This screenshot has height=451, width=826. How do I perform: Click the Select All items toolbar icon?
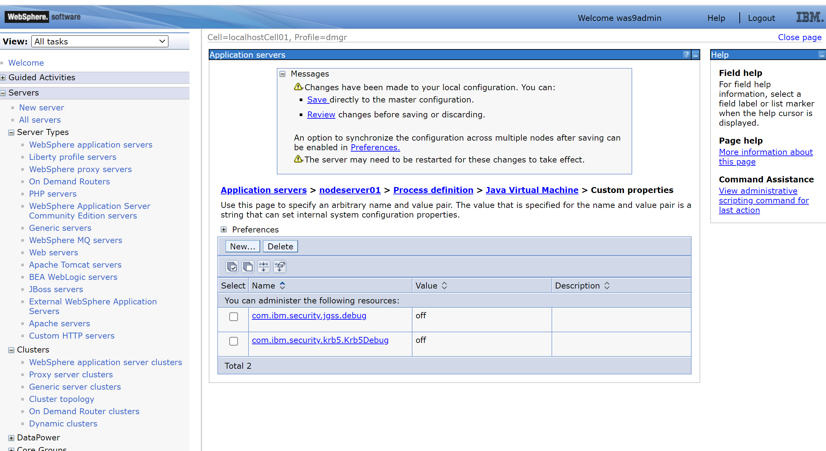click(232, 266)
